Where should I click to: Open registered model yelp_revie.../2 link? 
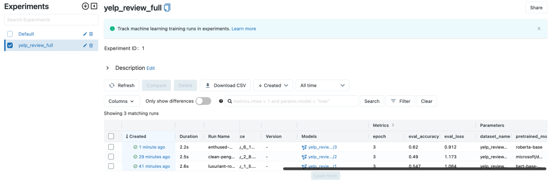[322, 157]
